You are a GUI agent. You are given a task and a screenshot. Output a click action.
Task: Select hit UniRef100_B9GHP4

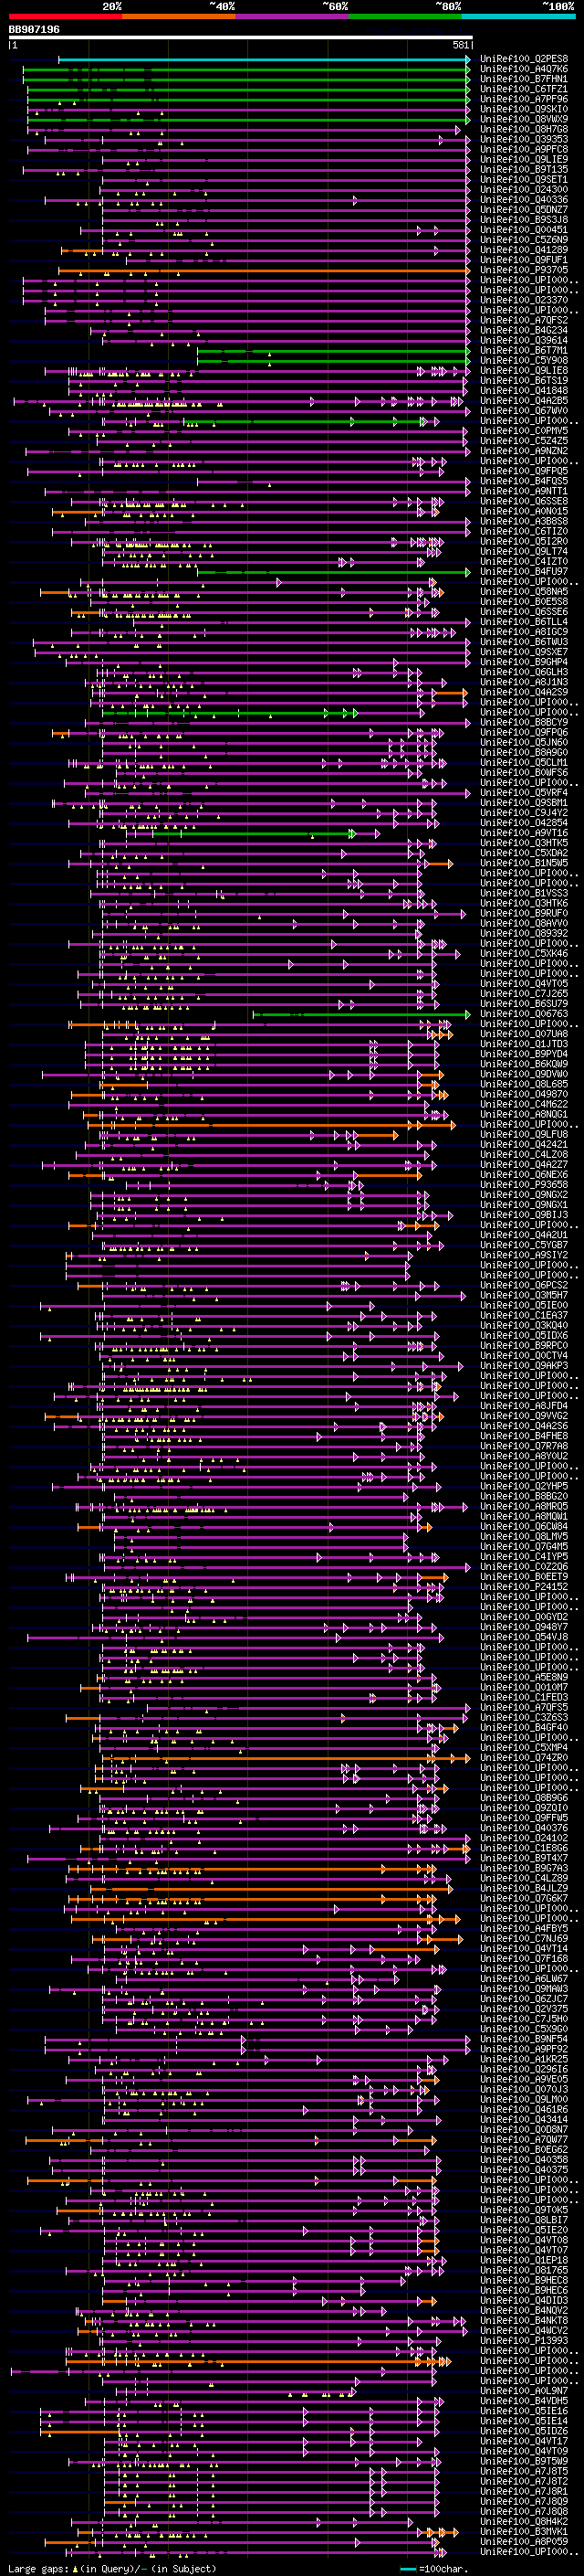pyautogui.click(x=523, y=661)
